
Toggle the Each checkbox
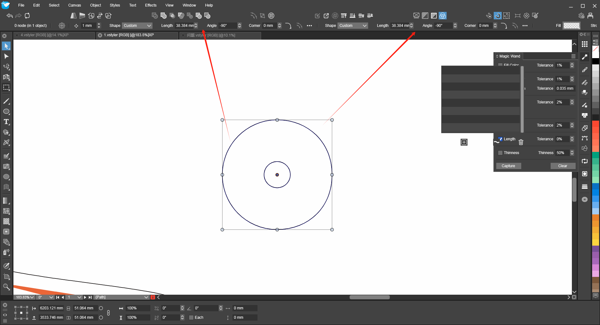coord(191,317)
